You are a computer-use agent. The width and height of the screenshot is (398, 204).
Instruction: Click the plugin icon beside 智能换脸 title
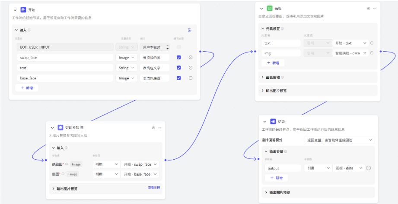pyautogui.click(x=82, y=128)
